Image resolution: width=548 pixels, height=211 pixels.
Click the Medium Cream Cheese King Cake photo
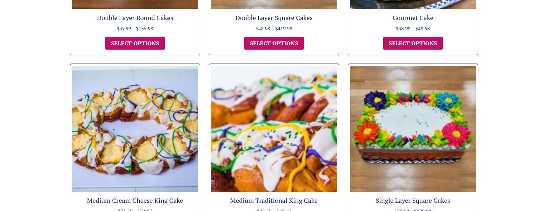[135, 129]
